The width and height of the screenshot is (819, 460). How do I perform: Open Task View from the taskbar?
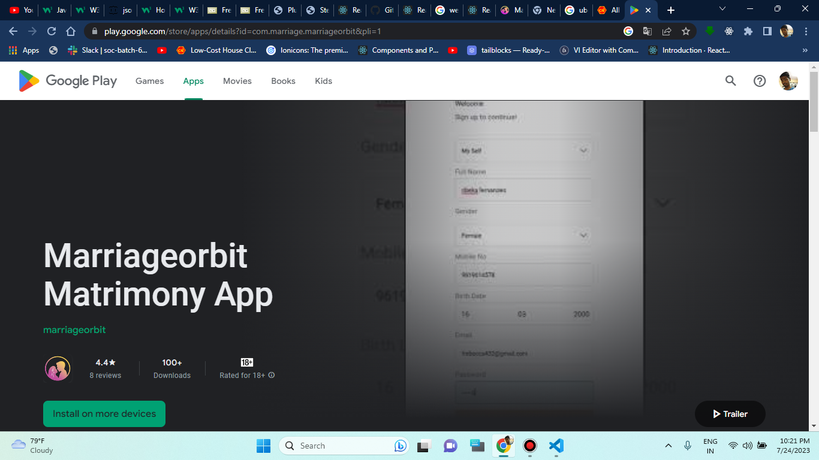click(424, 446)
